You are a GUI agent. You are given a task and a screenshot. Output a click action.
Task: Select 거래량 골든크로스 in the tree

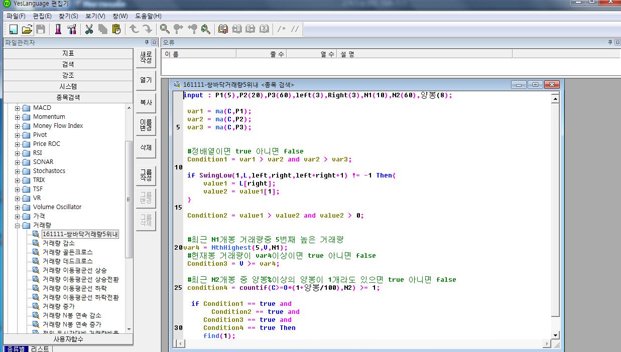pos(67,252)
